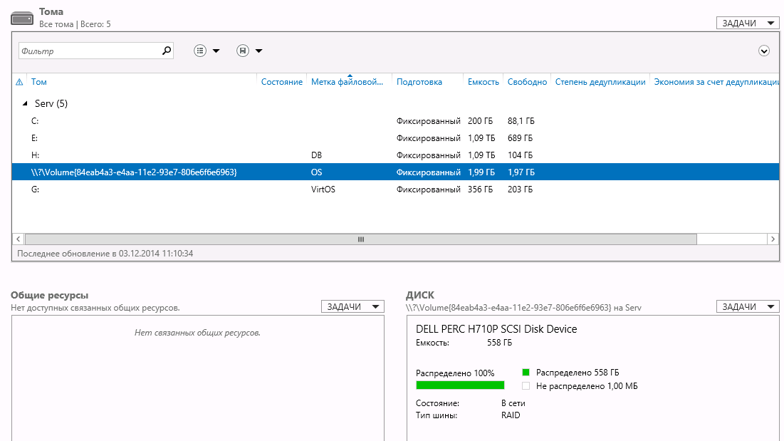This screenshot has width=784, height=441.
Task: Click the Состояние column header
Action: (x=281, y=82)
